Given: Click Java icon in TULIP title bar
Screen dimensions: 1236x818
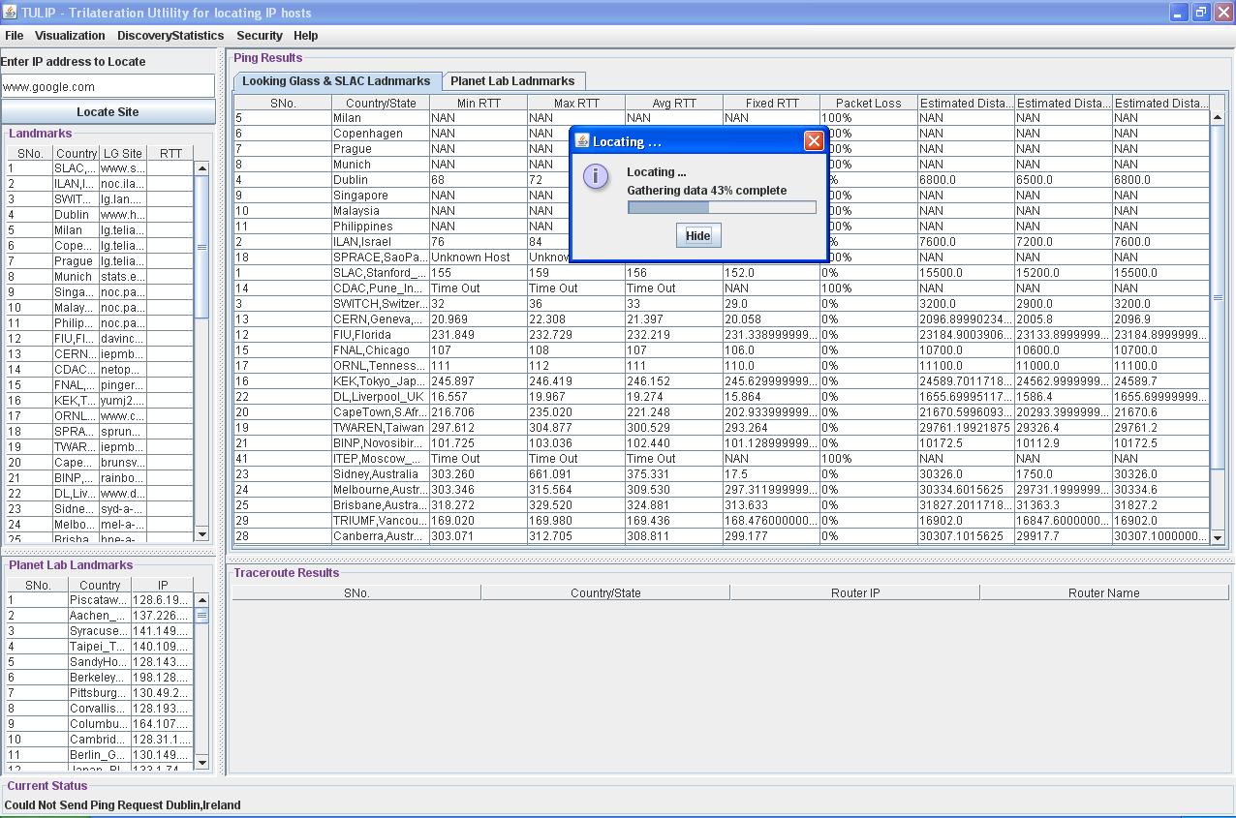Looking at the screenshot, I should (x=10, y=13).
